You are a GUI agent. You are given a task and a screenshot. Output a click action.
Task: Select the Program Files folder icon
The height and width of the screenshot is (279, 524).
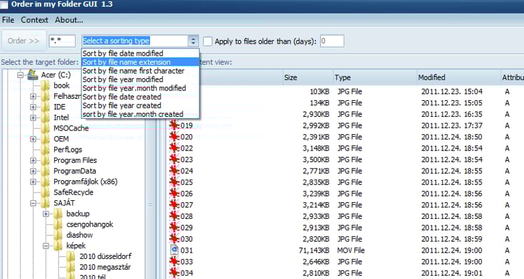click(45, 160)
